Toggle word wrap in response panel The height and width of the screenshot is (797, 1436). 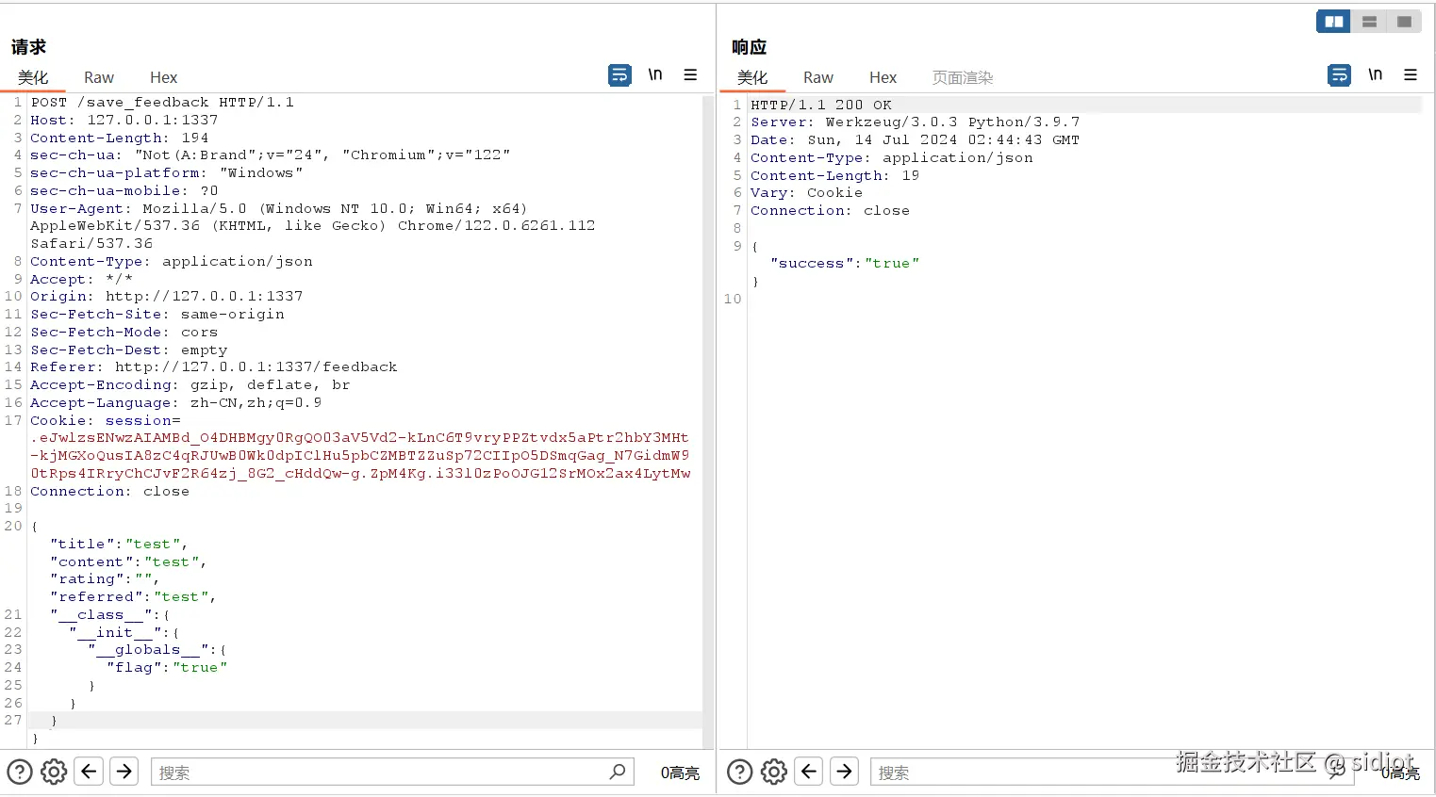1339,75
